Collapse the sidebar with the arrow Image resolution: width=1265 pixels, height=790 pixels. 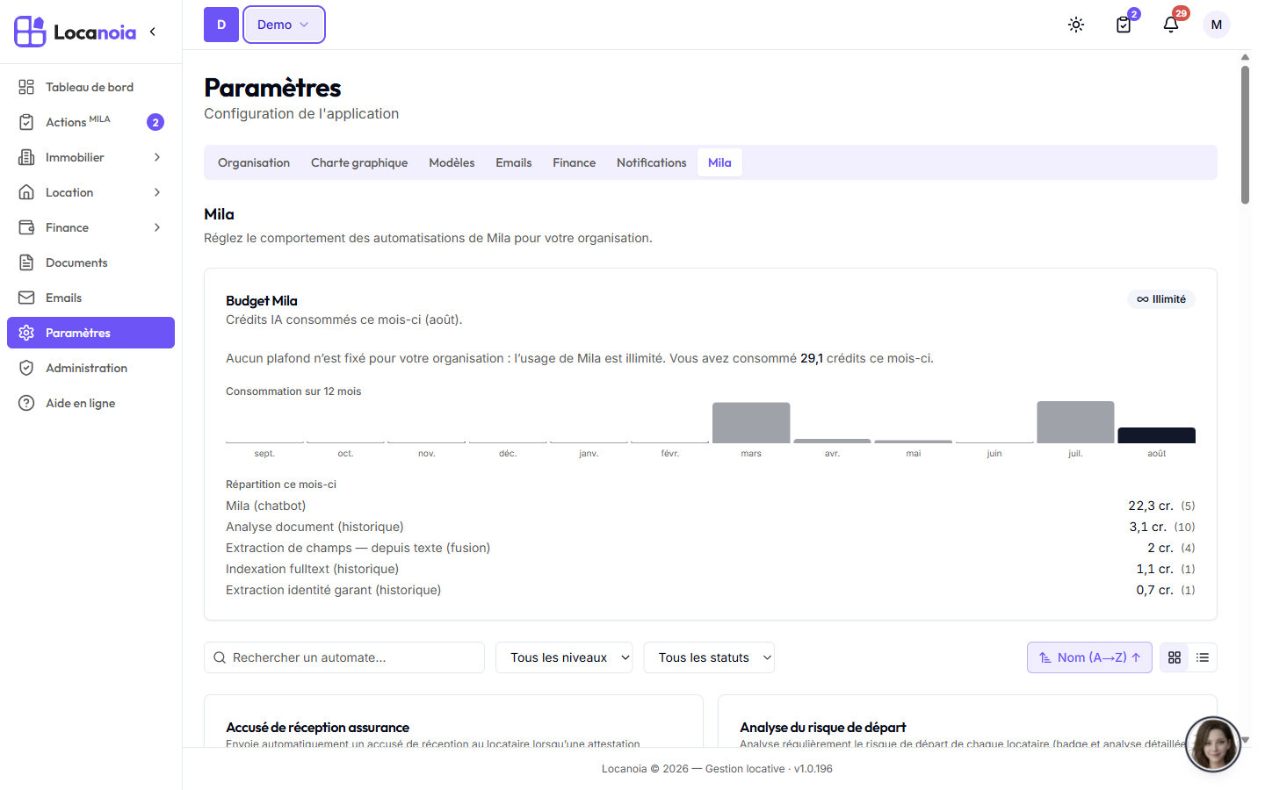point(153,32)
